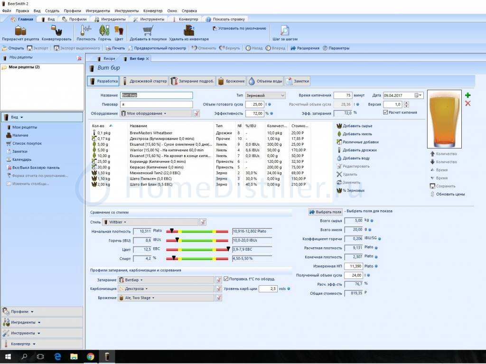Switch to Объемы воды tab
The height and width of the screenshot is (364, 486).
click(265, 81)
